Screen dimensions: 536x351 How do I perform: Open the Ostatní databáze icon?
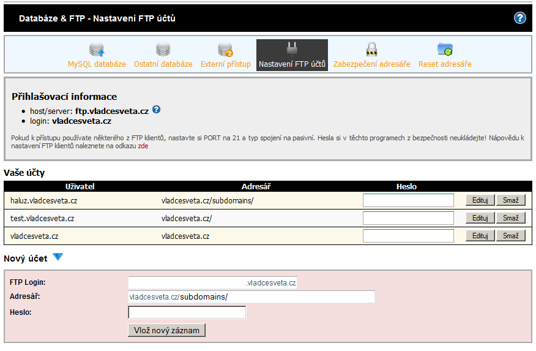click(163, 50)
